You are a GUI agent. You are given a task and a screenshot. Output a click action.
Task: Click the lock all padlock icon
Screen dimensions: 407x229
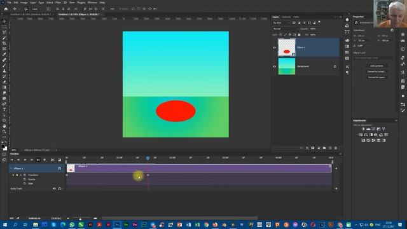click(x=299, y=34)
